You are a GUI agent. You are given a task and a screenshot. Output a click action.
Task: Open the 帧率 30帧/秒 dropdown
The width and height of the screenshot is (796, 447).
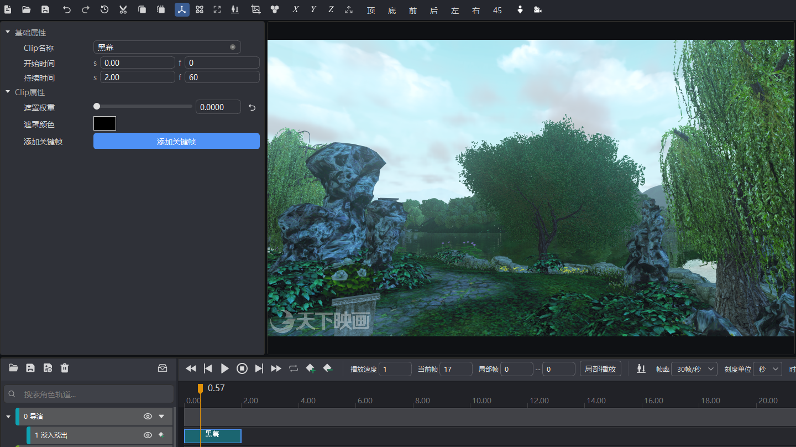pos(694,369)
